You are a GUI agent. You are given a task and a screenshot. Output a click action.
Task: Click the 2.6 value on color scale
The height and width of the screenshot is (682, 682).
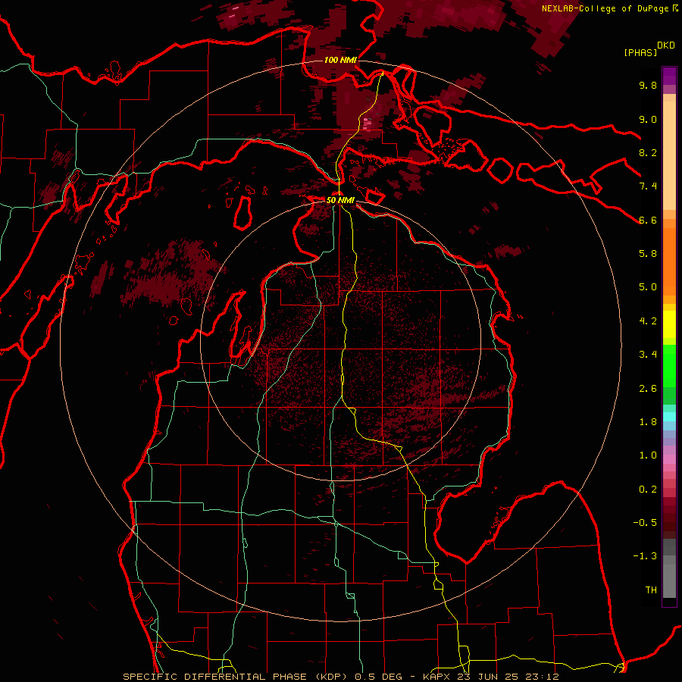click(648, 389)
